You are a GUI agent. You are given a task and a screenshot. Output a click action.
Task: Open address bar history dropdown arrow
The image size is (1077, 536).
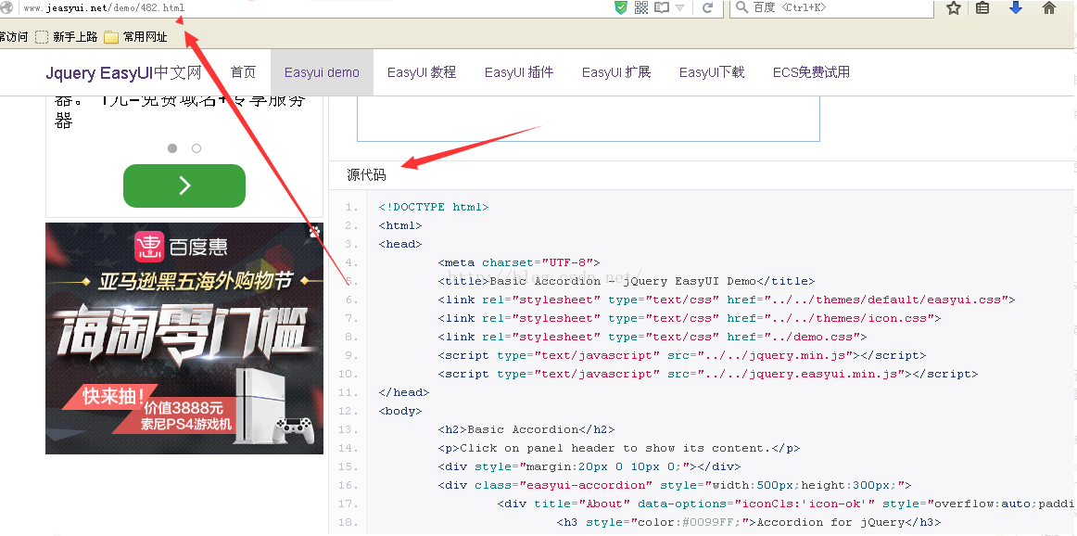pyautogui.click(x=680, y=8)
